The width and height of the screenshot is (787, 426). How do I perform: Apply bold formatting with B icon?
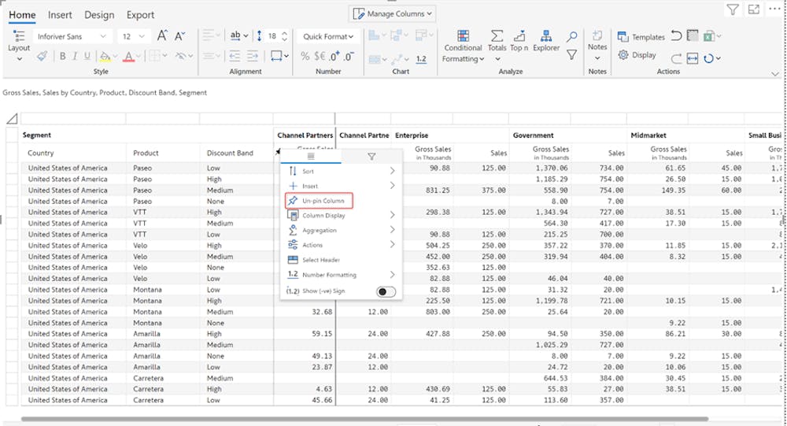[63, 56]
